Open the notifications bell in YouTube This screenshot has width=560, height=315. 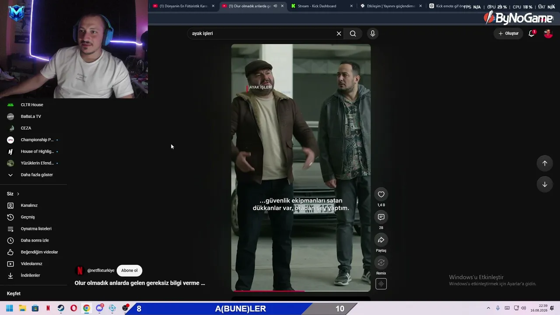532,34
